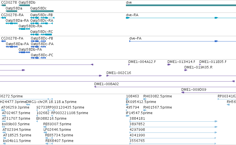The width and height of the screenshot is (236, 145).
Task: Select EST label EK095412.5prime
Action: pyautogui.click(x=141, y=102)
